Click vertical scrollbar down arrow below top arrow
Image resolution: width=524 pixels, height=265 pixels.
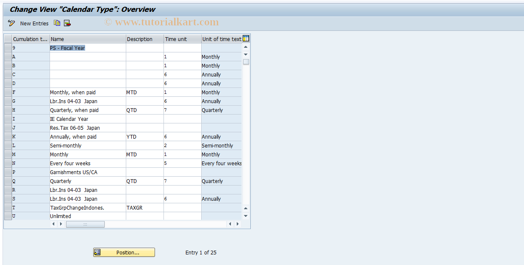click(246, 55)
